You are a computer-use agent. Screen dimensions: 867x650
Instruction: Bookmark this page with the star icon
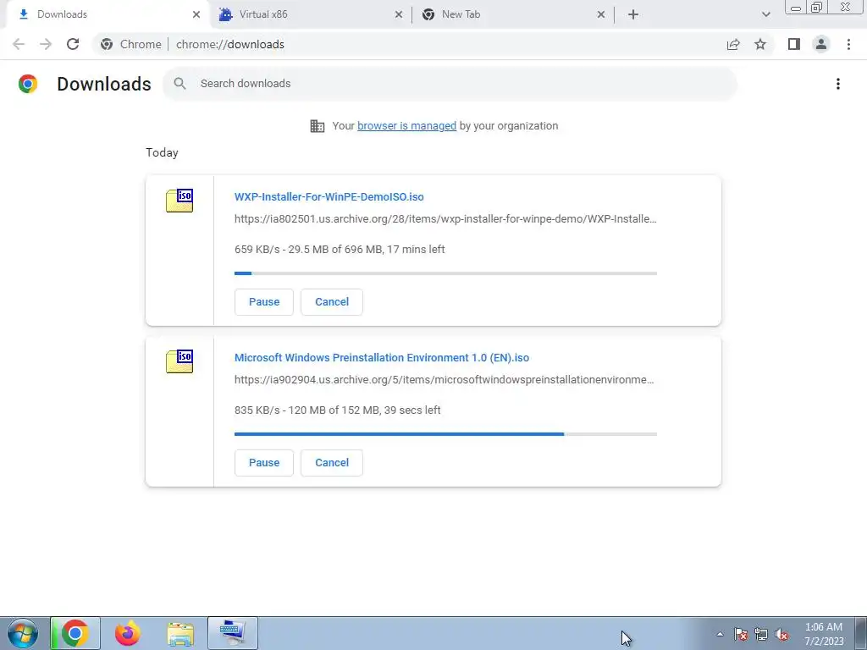(760, 44)
